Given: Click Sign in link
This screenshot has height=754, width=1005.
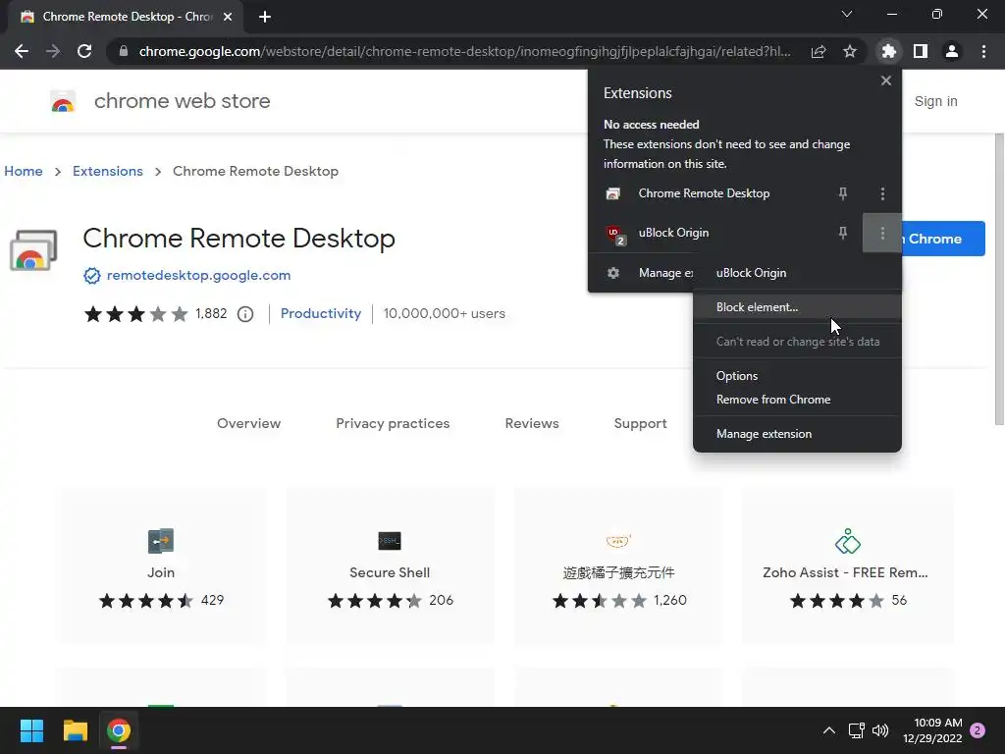Looking at the screenshot, I should coord(935,101).
